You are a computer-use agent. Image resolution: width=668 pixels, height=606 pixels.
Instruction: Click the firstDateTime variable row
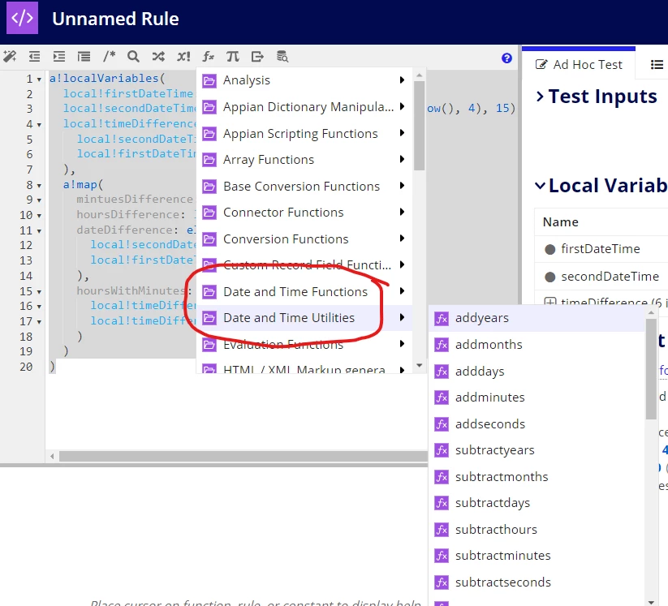click(x=601, y=249)
